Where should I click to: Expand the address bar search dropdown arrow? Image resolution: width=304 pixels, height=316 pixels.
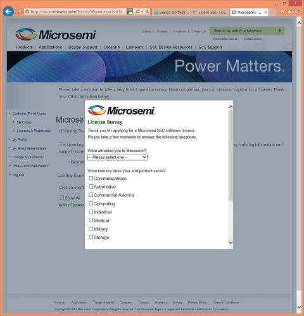pos(142,12)
